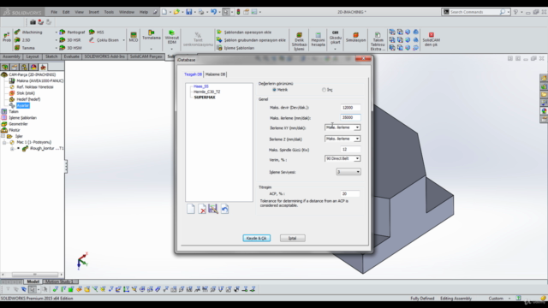Open the Evaluate ribbon tab
Viewport: 548px width, 308px height.
[71, 56]
